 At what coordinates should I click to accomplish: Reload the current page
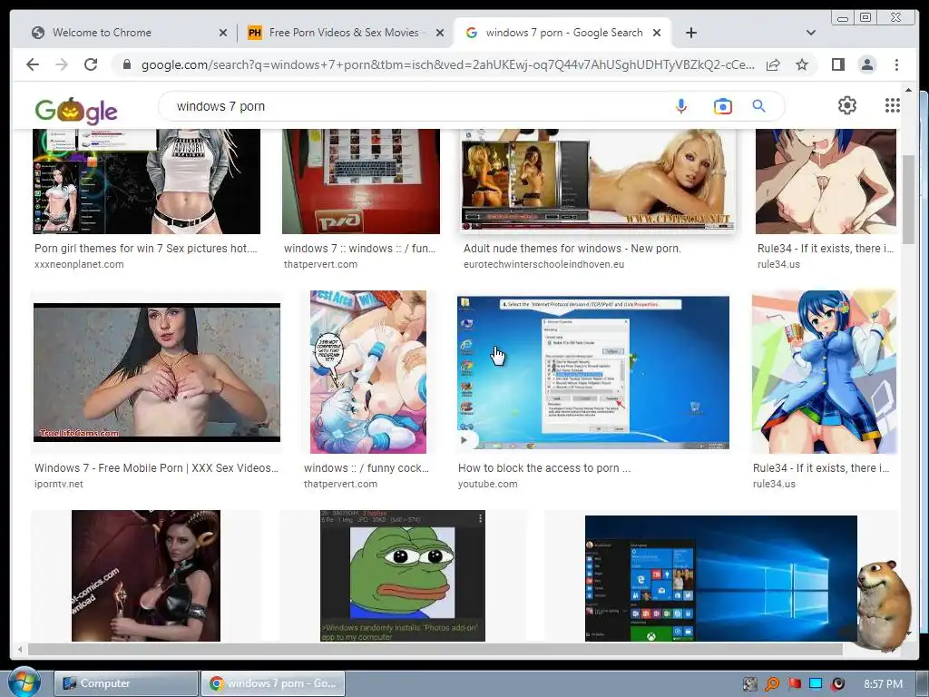pyautogui.click(x=91, y=64)
